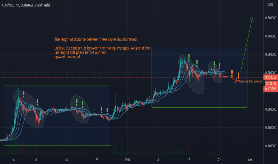The width and height of the screenshot is (278, 164).
Task: Click the 0.600000 price axis label
Action: coord(271,55)
